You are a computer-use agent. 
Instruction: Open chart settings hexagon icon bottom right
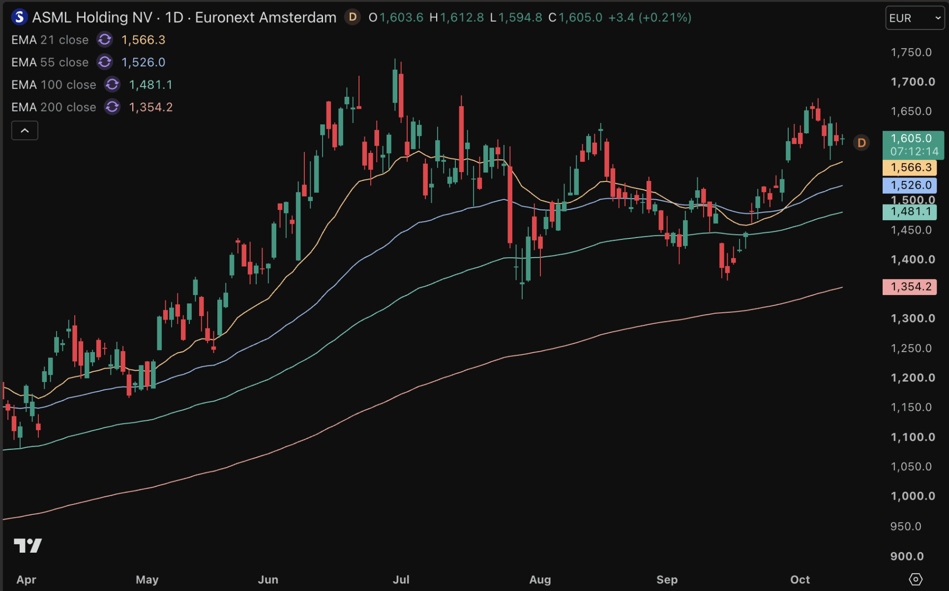click(x=916, y=579)
